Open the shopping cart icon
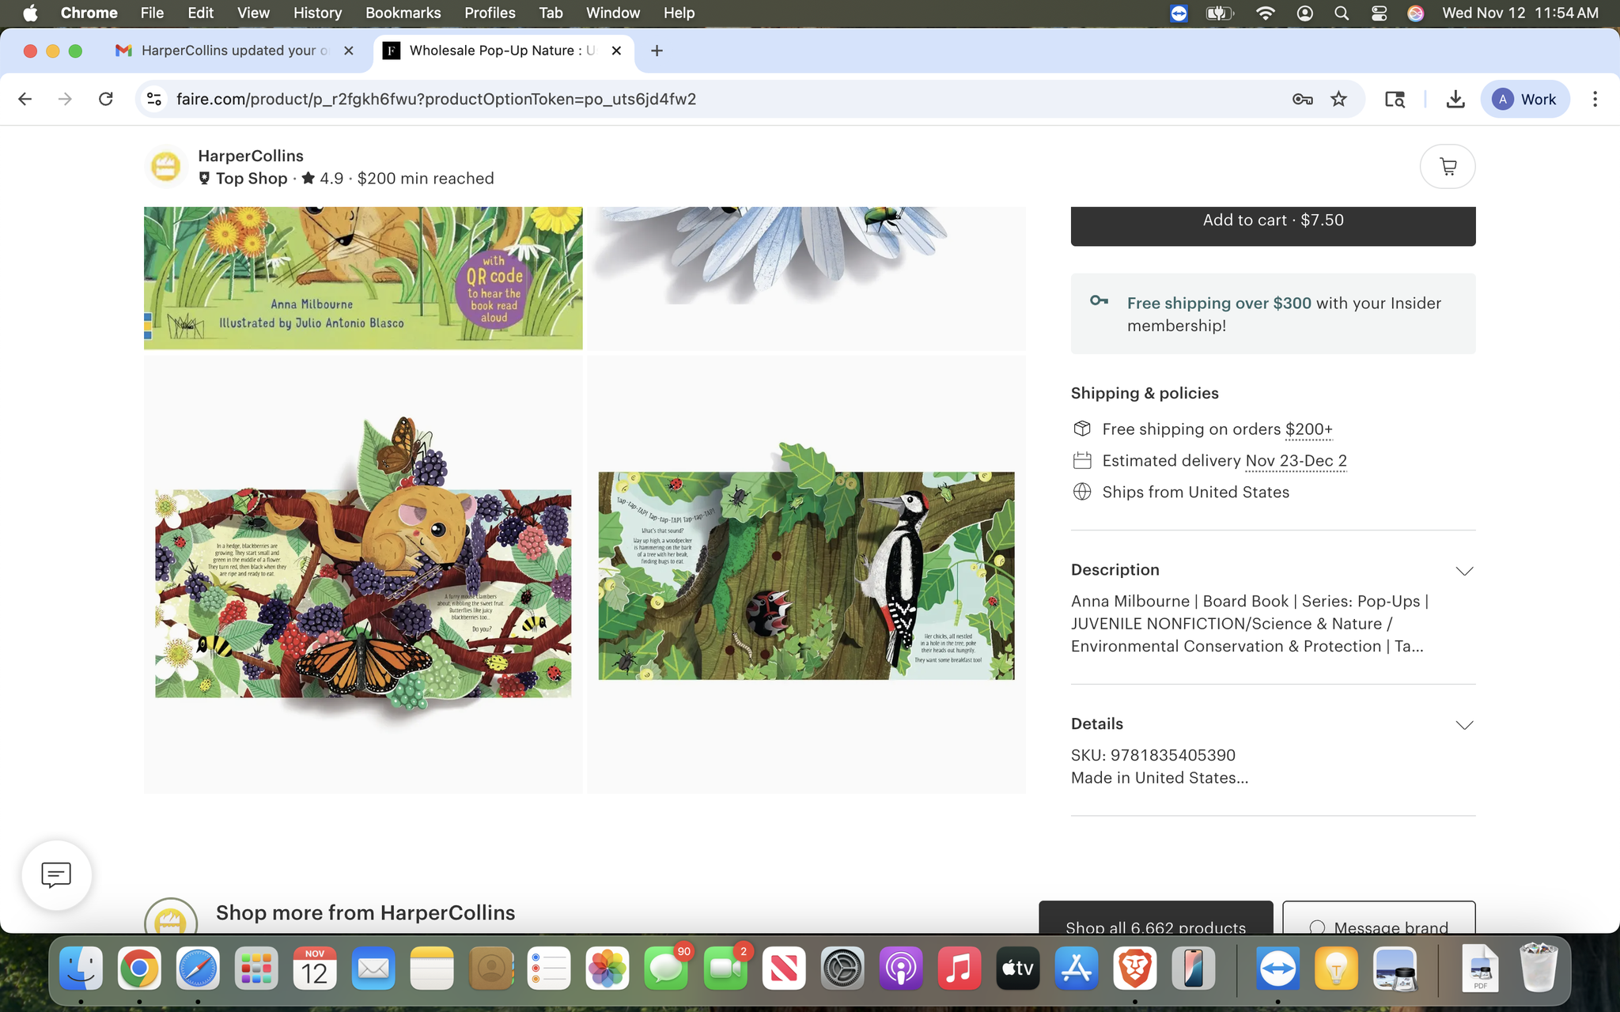Screen dimensions: 1620x1012 [x=1448, y=167]
